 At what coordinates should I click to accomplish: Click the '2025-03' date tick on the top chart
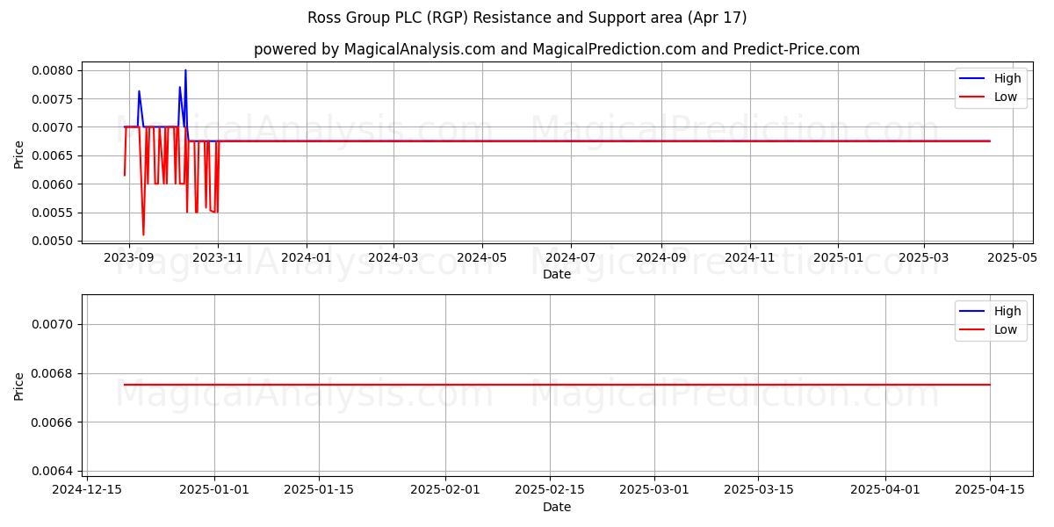[924, 258]
